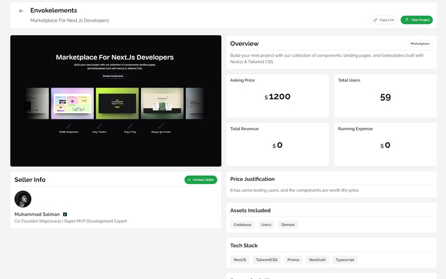
Task: Select the NextJS tech stack tag
Action: tap(240, 259)
